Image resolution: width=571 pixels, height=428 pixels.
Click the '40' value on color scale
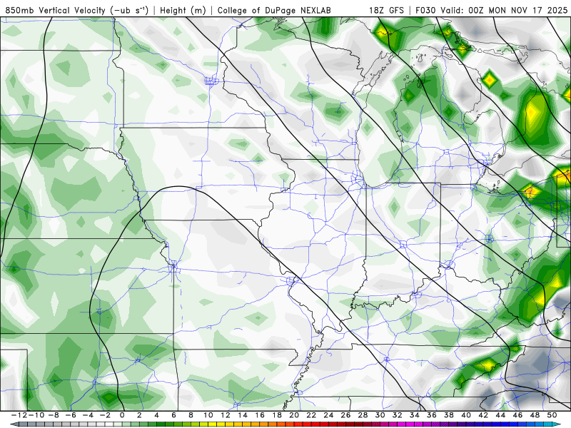click(x=466, y=415)
